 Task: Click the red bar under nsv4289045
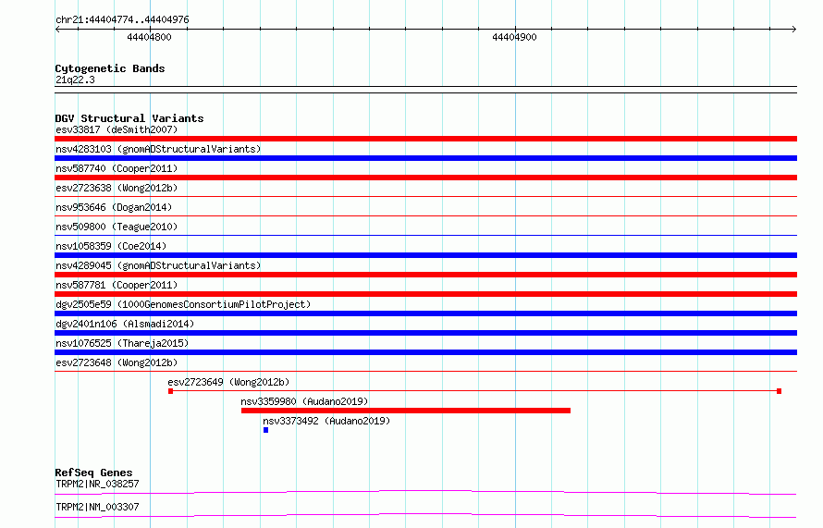pos(425,275)
